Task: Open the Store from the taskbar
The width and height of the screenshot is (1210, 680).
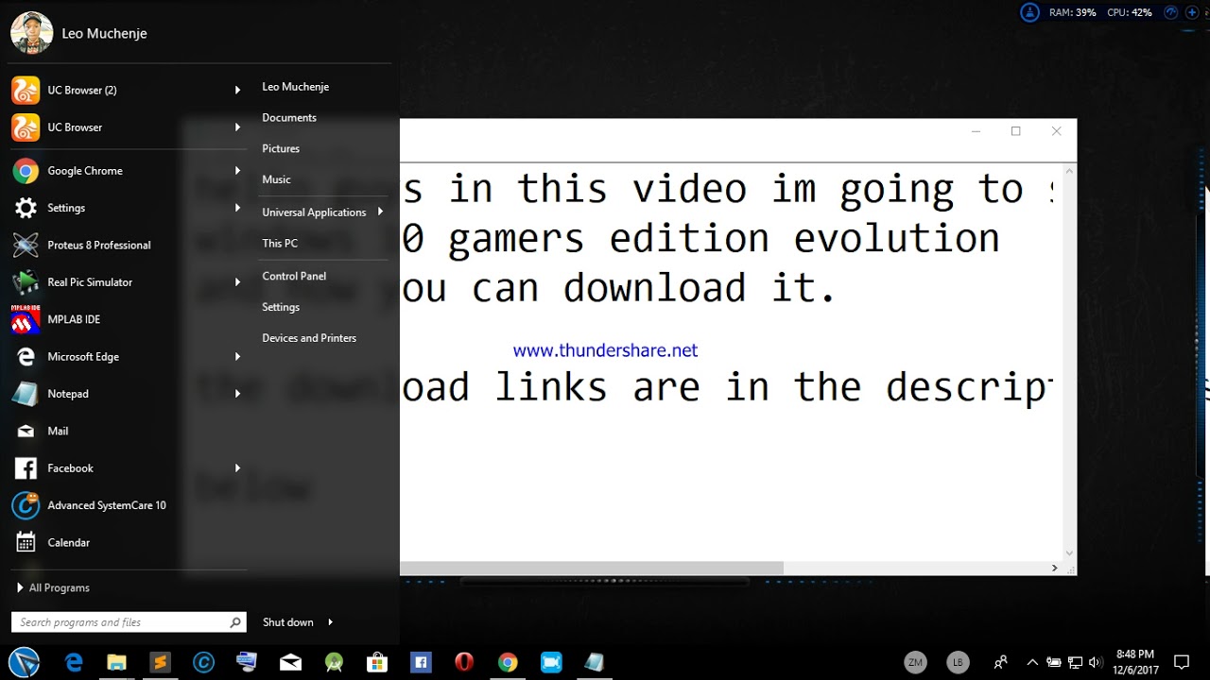Action: pos(377,662)
